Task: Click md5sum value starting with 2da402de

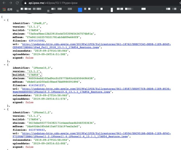Action: [x=53, y=127]
